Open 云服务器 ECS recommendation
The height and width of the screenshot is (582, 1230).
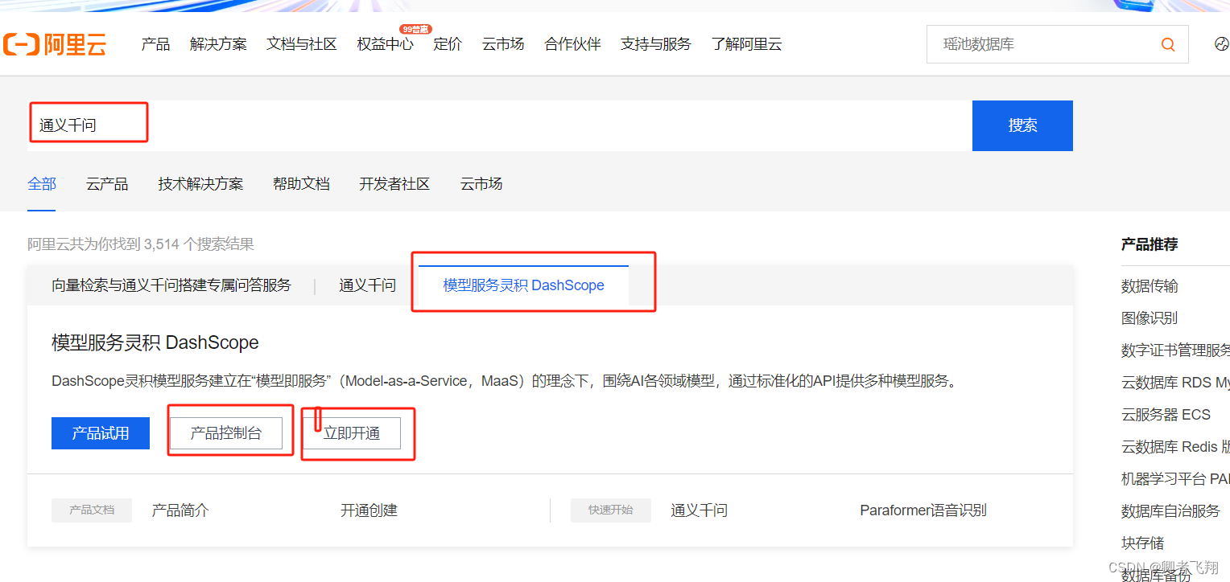[1166, 415]
